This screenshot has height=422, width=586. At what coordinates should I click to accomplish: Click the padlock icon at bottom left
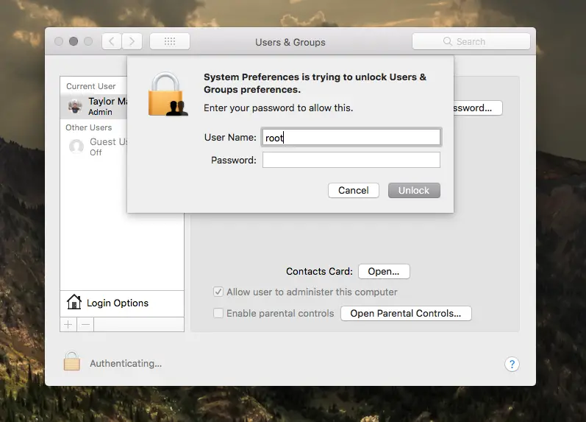[72, 361]
